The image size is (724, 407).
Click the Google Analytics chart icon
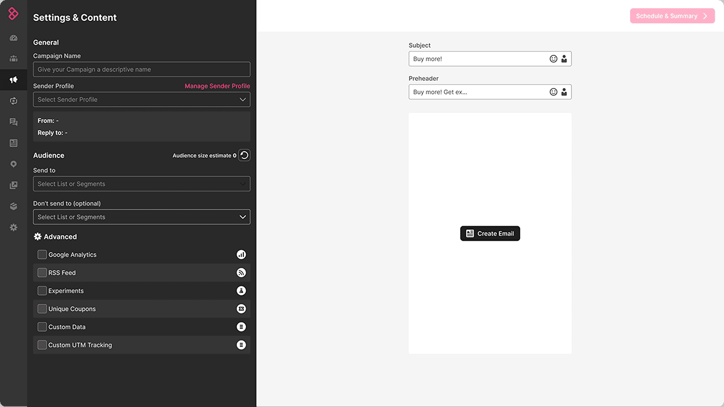pos(241,255)
